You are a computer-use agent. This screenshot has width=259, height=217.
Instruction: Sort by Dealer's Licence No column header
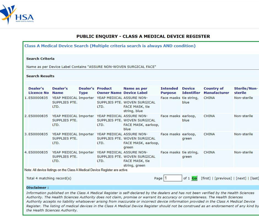click(39, 91)
